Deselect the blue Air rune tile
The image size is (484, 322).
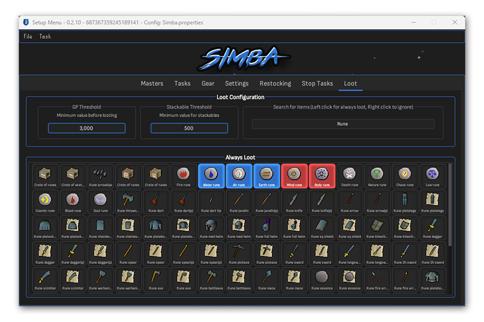point(239,176)
